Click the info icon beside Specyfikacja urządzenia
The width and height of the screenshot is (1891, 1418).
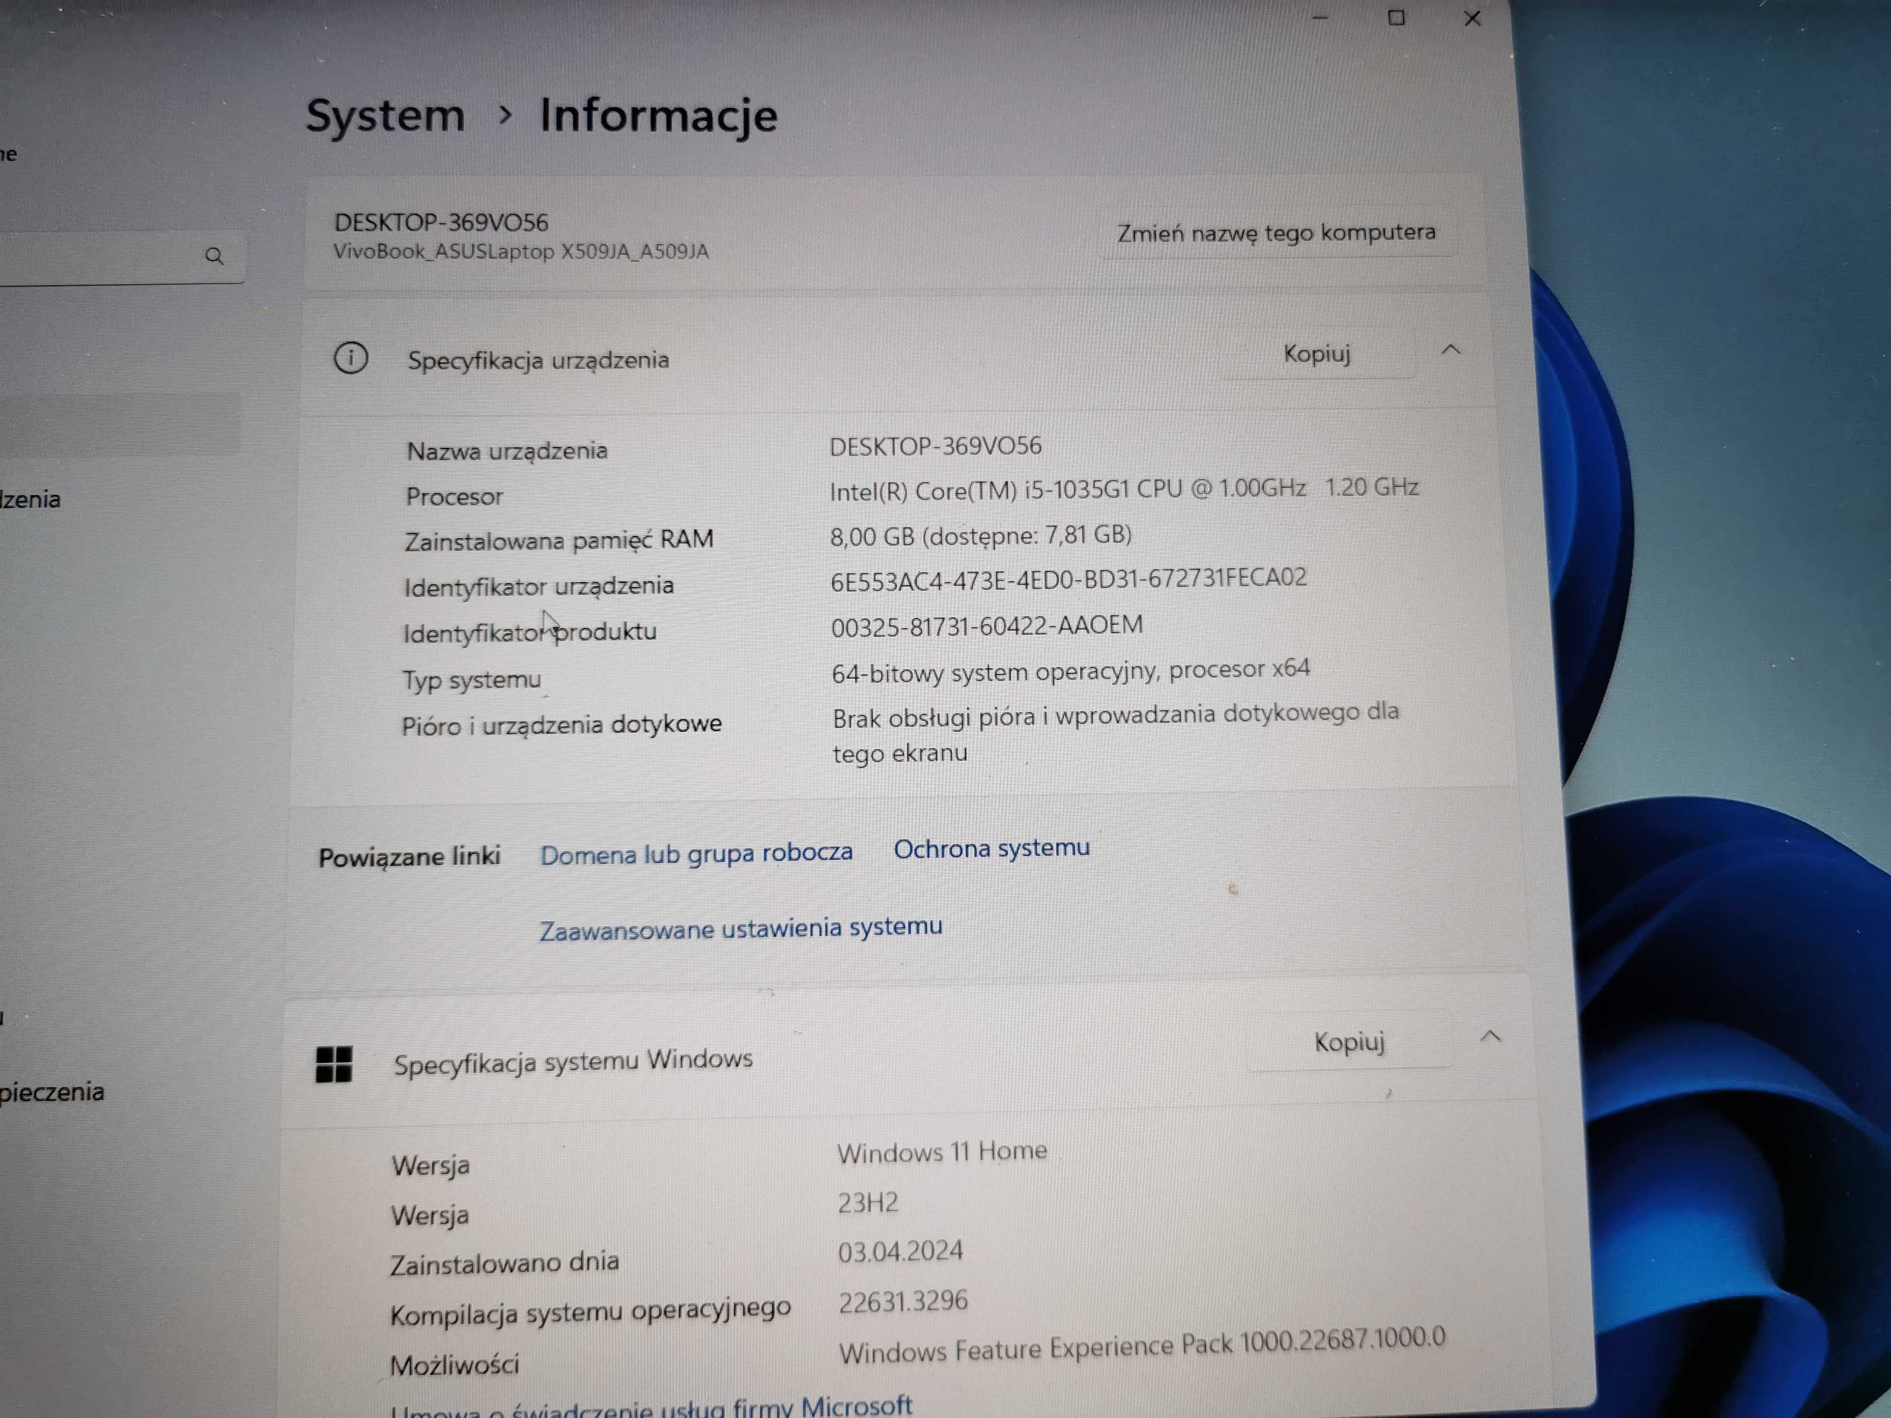click(x=350, y=357)
